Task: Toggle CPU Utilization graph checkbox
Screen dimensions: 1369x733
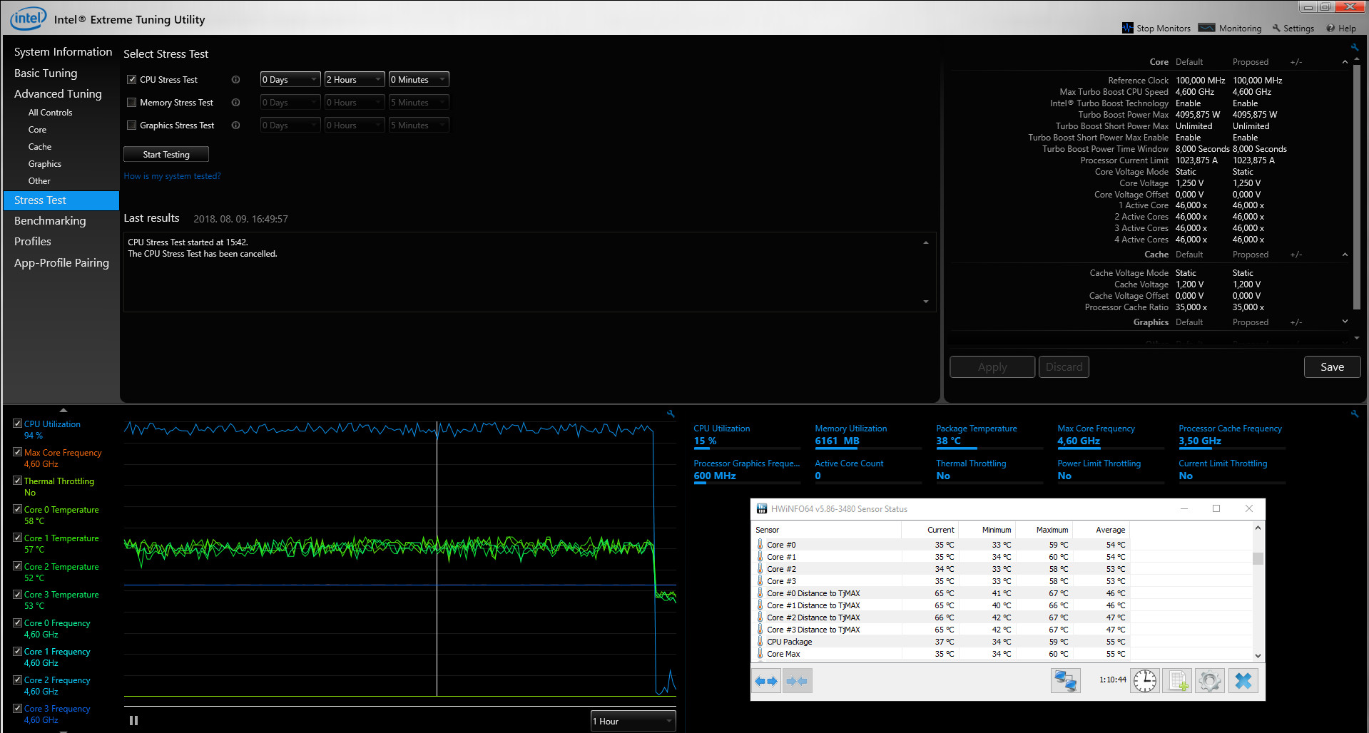Action: pos(17,424)
